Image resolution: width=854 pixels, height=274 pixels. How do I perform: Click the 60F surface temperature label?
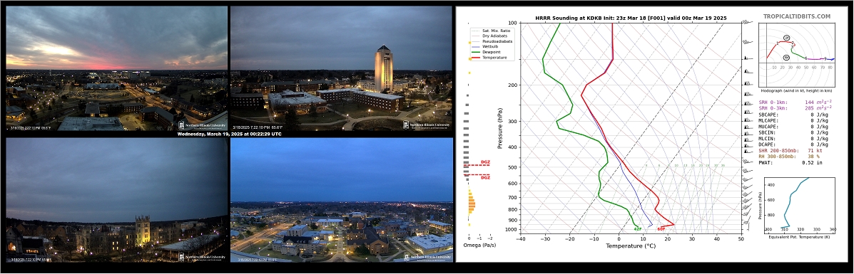click(661, 229)
